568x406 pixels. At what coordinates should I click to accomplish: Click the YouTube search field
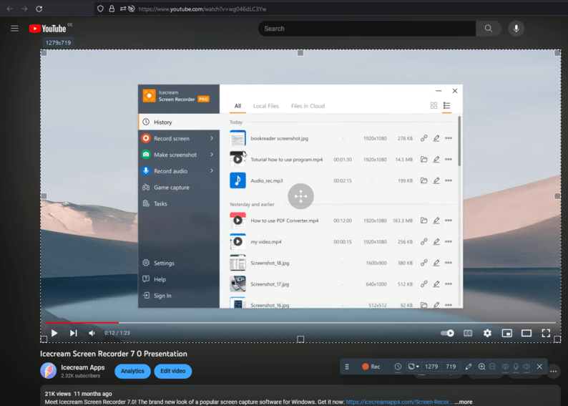tap(366, 29)
